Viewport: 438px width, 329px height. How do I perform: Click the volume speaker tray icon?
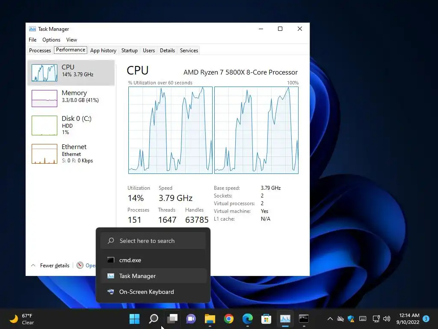387,319
